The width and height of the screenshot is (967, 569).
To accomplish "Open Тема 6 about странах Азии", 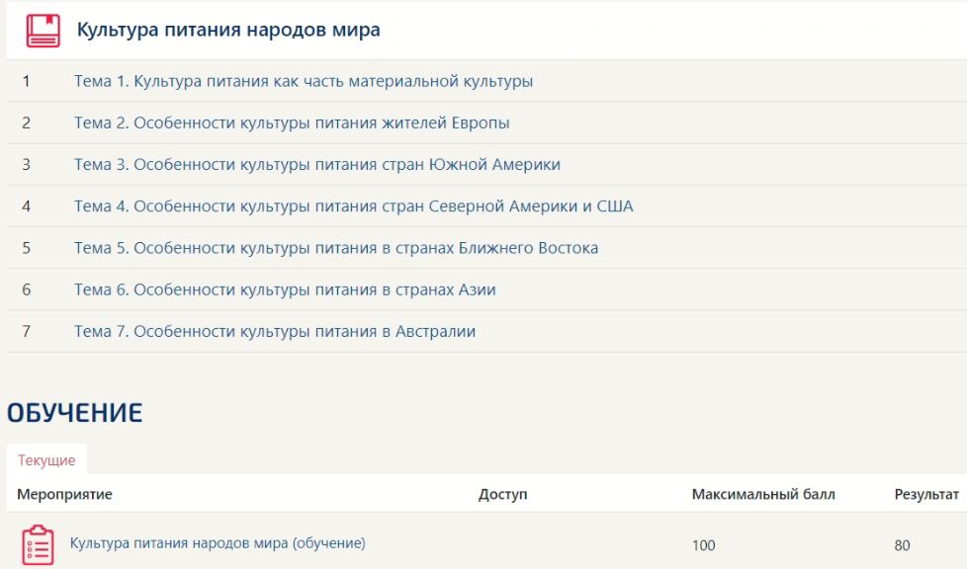I will coord(285,289).
